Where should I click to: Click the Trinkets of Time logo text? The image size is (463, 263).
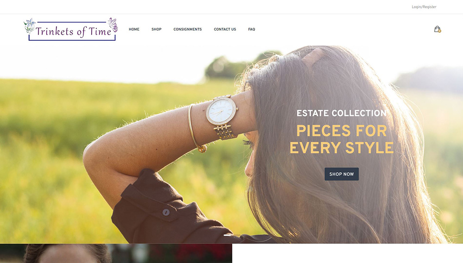click(73, 31)
